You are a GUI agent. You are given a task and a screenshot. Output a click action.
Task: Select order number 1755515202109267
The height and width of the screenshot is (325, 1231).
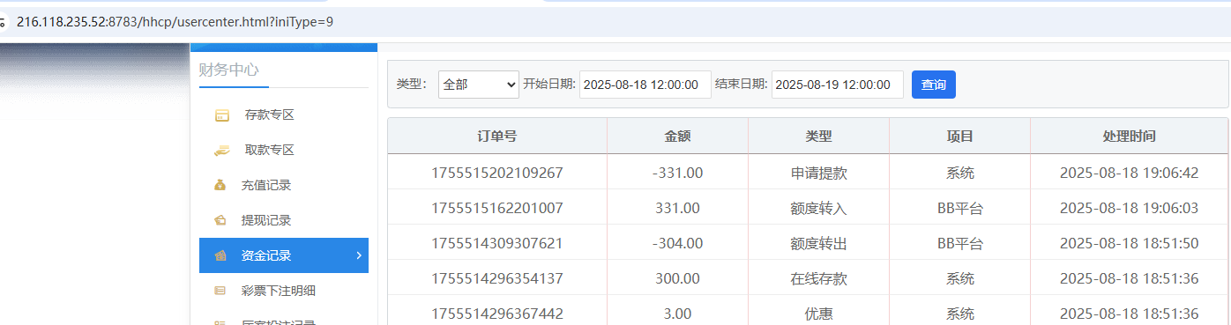pyautogui.click(x=497, y=173)
